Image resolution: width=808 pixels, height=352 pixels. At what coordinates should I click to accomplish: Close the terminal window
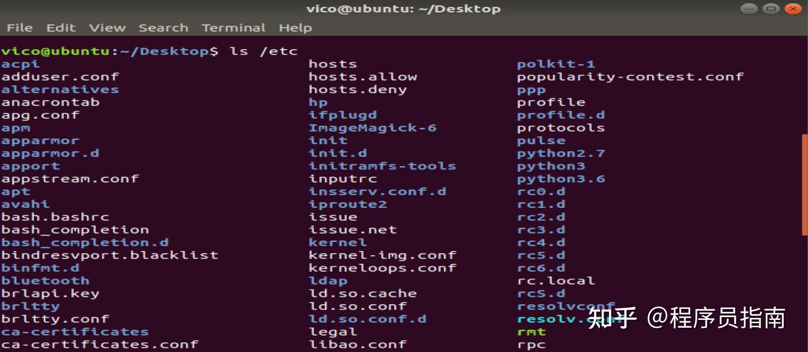(x=793, y=9)
